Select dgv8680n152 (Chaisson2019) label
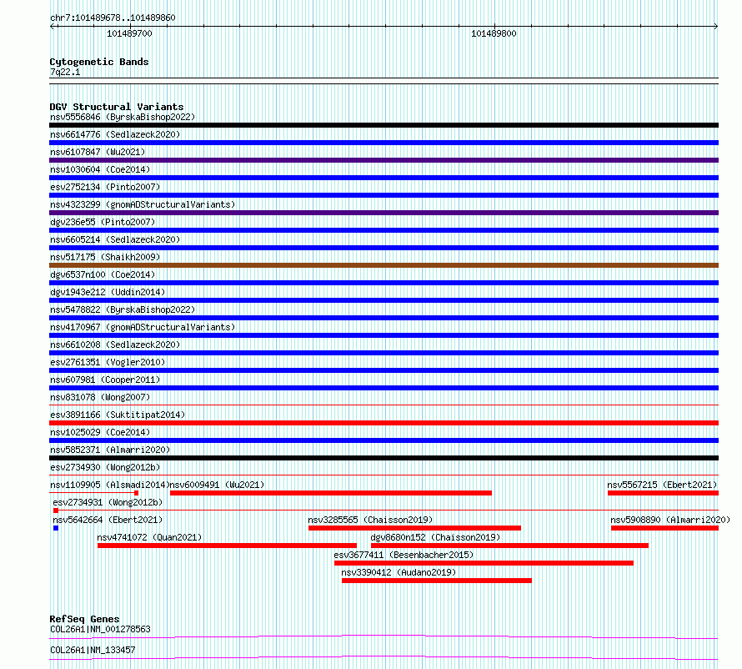The image size is (742, 669). pyautogui.click(x=435, y=537)
